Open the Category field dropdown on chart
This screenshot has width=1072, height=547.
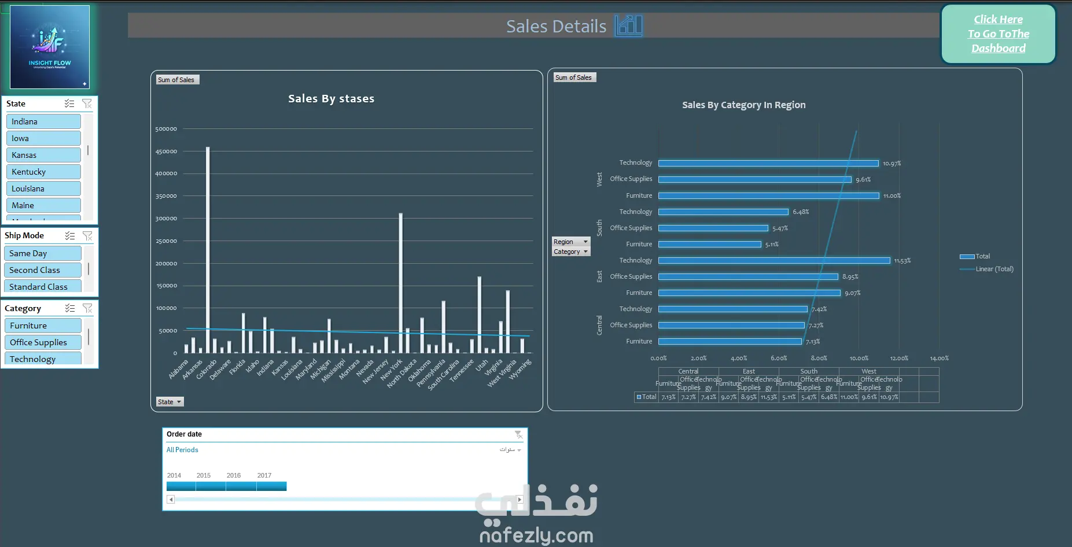pyautogui.click(x=571, y=252)
